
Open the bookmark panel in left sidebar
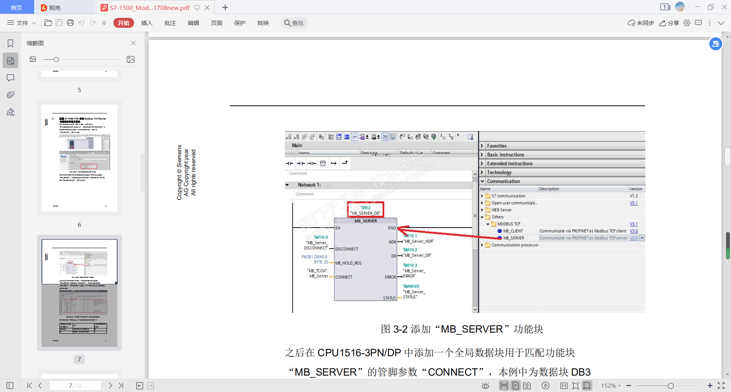(x=11, y=43)
